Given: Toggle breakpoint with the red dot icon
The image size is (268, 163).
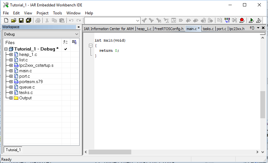Looking at the screenshot, I should [x=242, y=20].
